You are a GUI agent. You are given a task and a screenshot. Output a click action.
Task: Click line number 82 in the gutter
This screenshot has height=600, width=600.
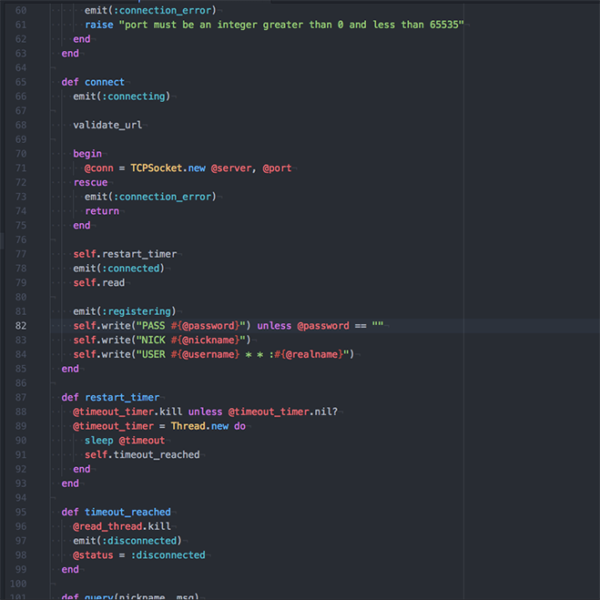21,326
